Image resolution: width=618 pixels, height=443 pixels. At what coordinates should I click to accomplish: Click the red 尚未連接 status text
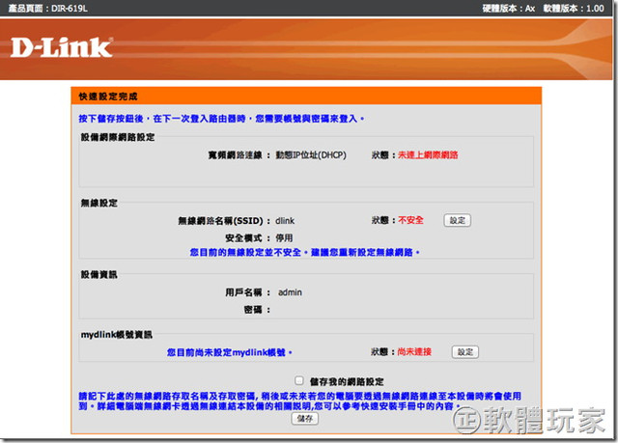[x=414, y=351]
